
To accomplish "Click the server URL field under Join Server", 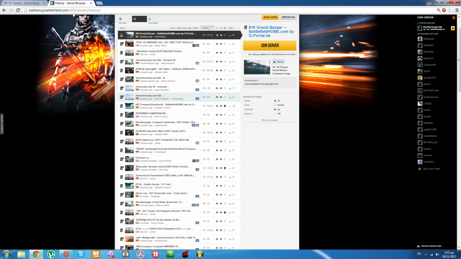I will (270, 54).
